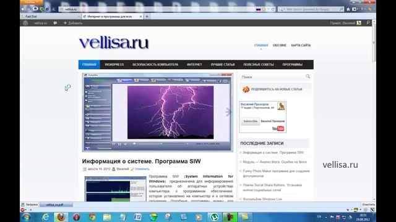The height and width of the screenshot is (222, 396).
Task: Open the yellow Sticky Notes taskbar icon
Action: click(244, 217)
